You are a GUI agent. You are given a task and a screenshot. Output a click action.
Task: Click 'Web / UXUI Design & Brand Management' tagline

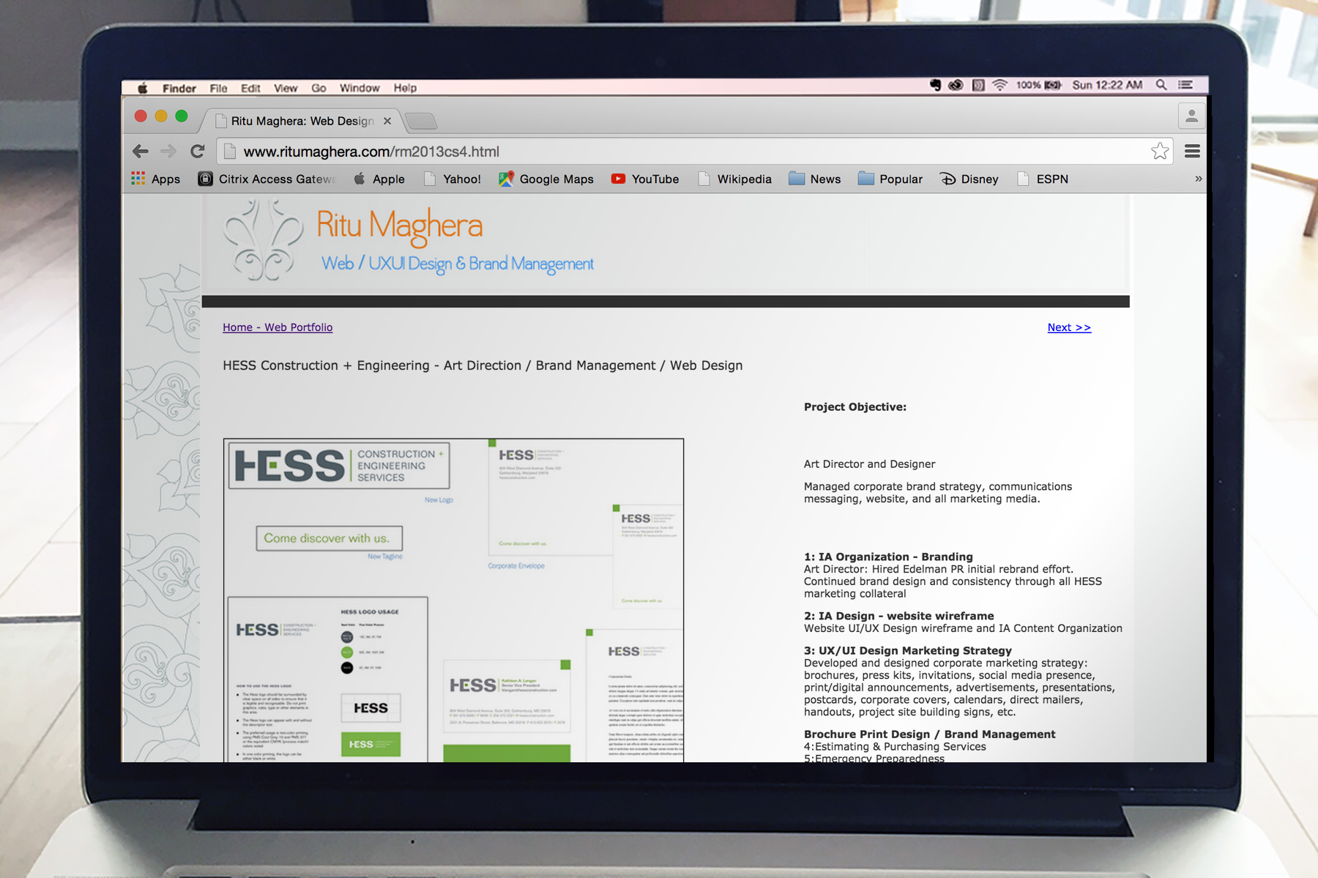[x=458, y=264]
